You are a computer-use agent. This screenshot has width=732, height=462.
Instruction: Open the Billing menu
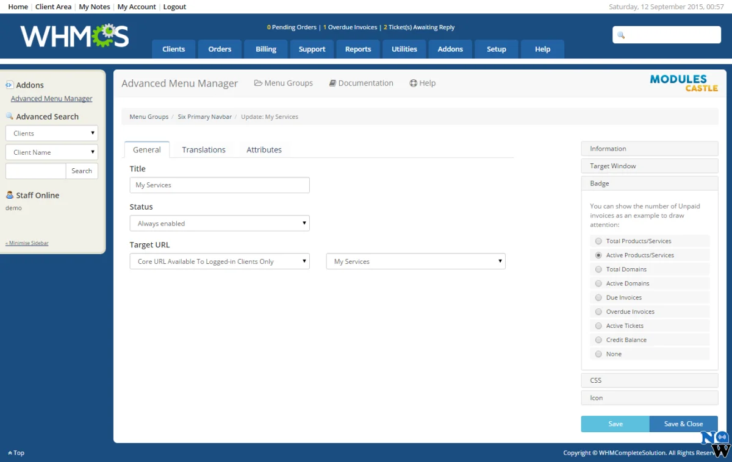click(x=266, y=49)
